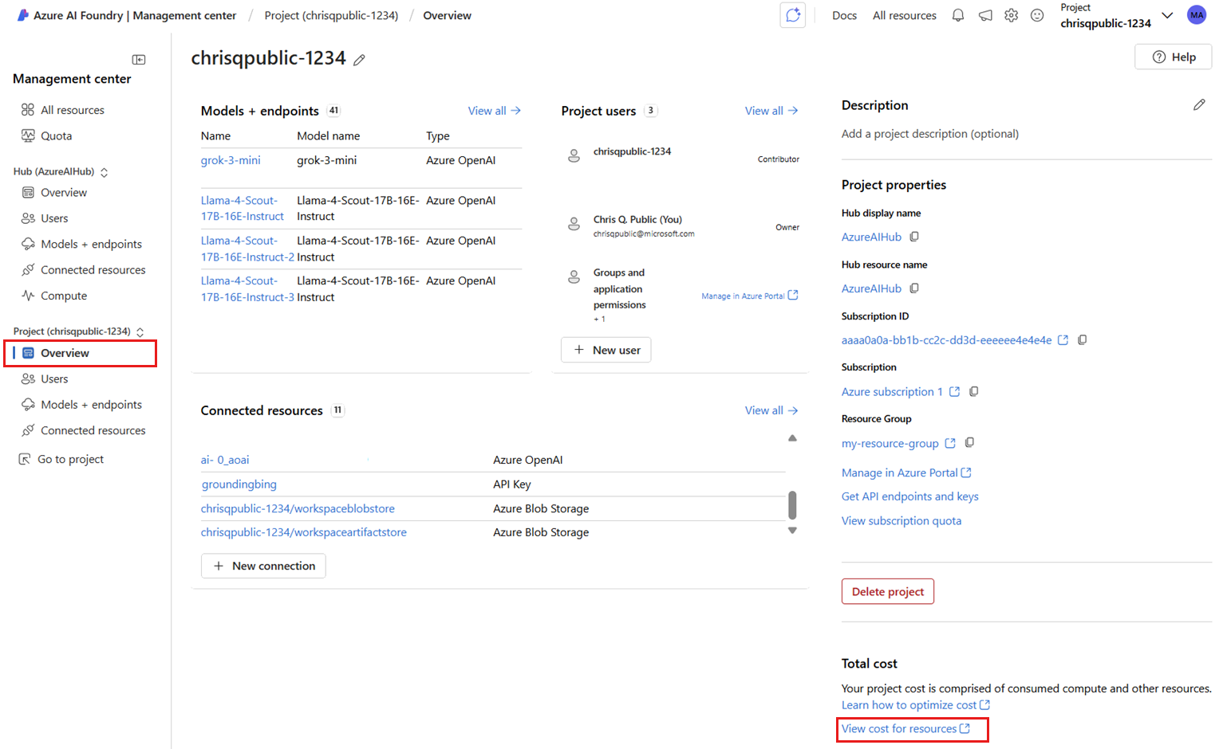Screen dimensions: 1223x749
Task: Click the announcements megaphone icon
Action: click(x=985, y=15)
